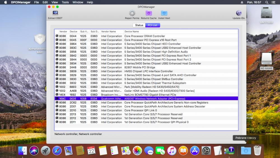Click Update IDs globe icon
The width and height of the screenshot is (280, 158).
point(239,13)
